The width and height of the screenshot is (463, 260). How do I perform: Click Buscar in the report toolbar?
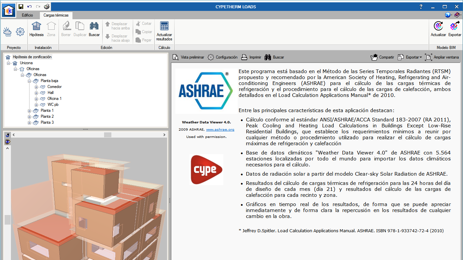click(x=274, y=57)
